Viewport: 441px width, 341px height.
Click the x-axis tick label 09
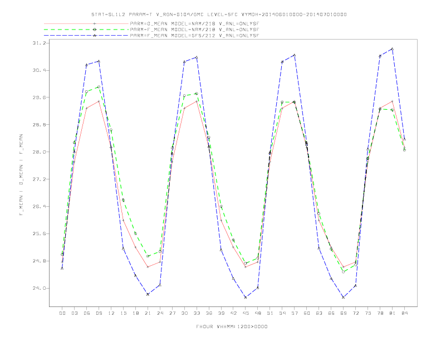99,313
